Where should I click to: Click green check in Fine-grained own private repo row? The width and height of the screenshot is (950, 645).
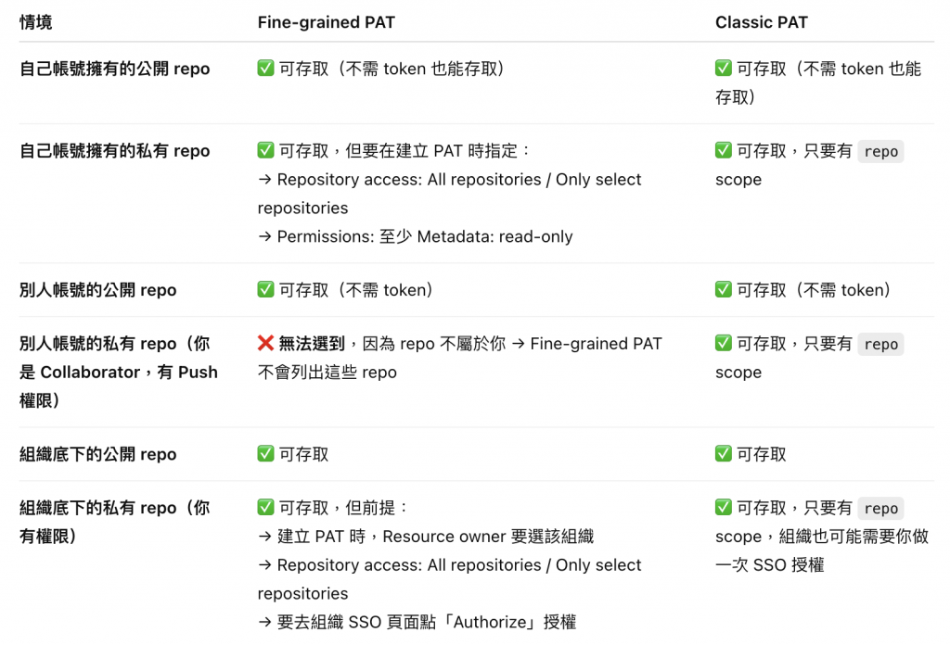[x=265, y=149]
